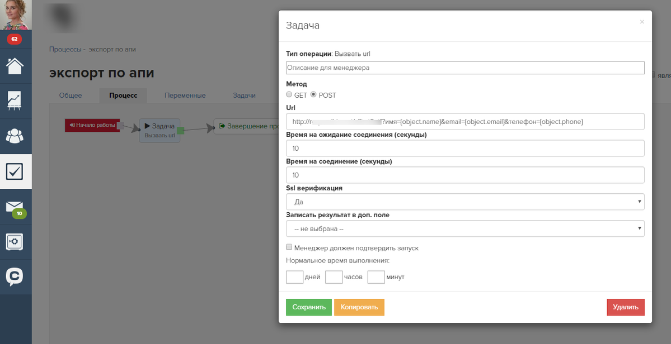Click the Url input field

(464, 121)
